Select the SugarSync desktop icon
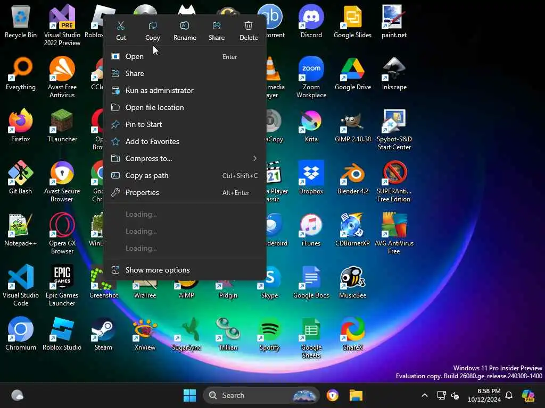 (x=186, y=334)
